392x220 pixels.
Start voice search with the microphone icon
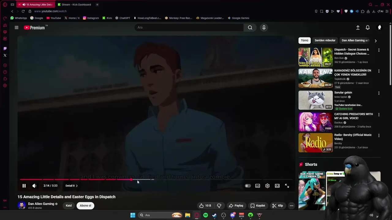click(264, 28)
